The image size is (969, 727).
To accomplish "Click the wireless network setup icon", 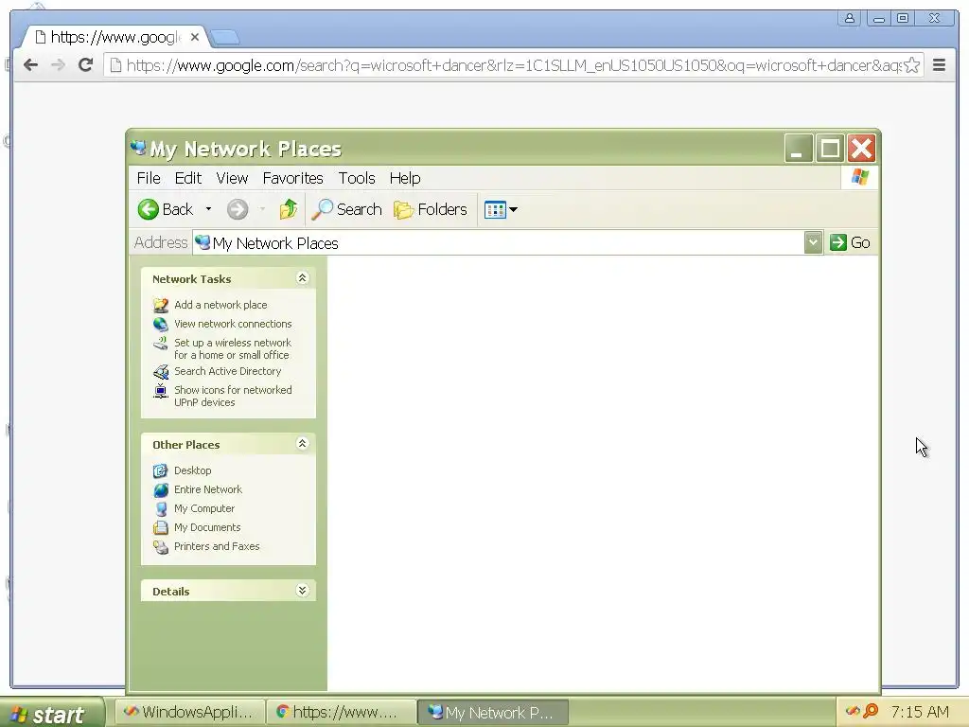I will point(161,343).
